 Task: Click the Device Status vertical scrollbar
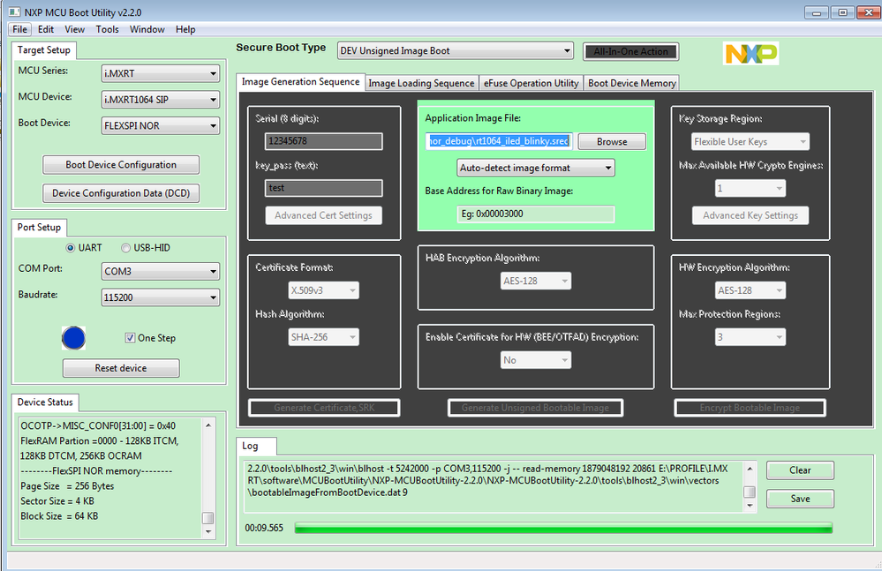click(x=208, y=478)
